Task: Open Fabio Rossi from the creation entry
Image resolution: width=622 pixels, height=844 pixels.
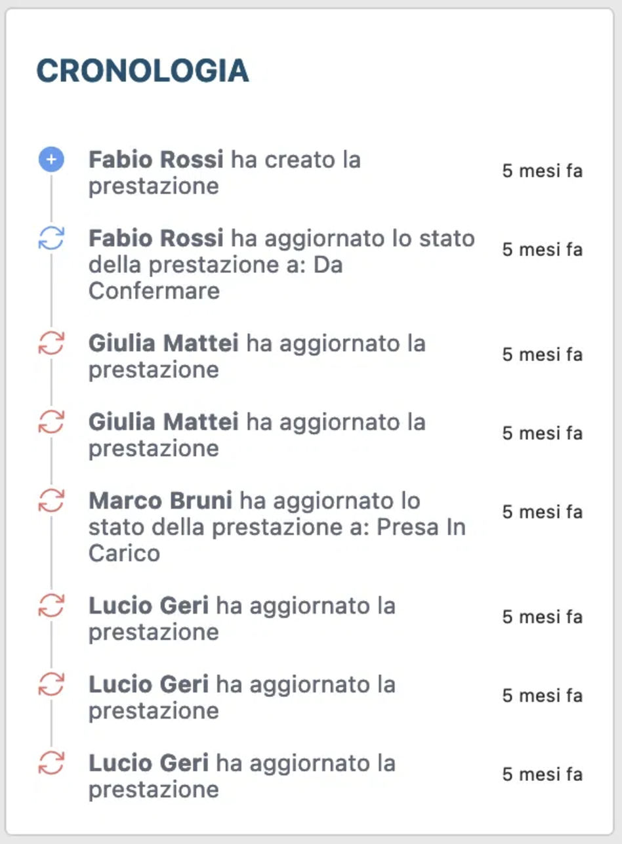Action: coord(156,159)
